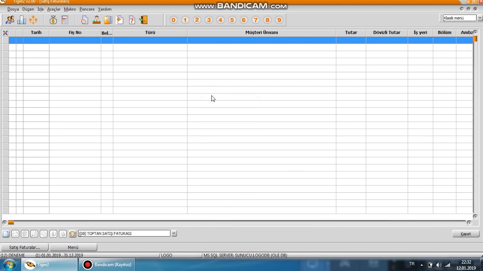This screenshot has width=483, height=271.
Task: Open the users icon in the top toolbar
Action: point(10,20)
